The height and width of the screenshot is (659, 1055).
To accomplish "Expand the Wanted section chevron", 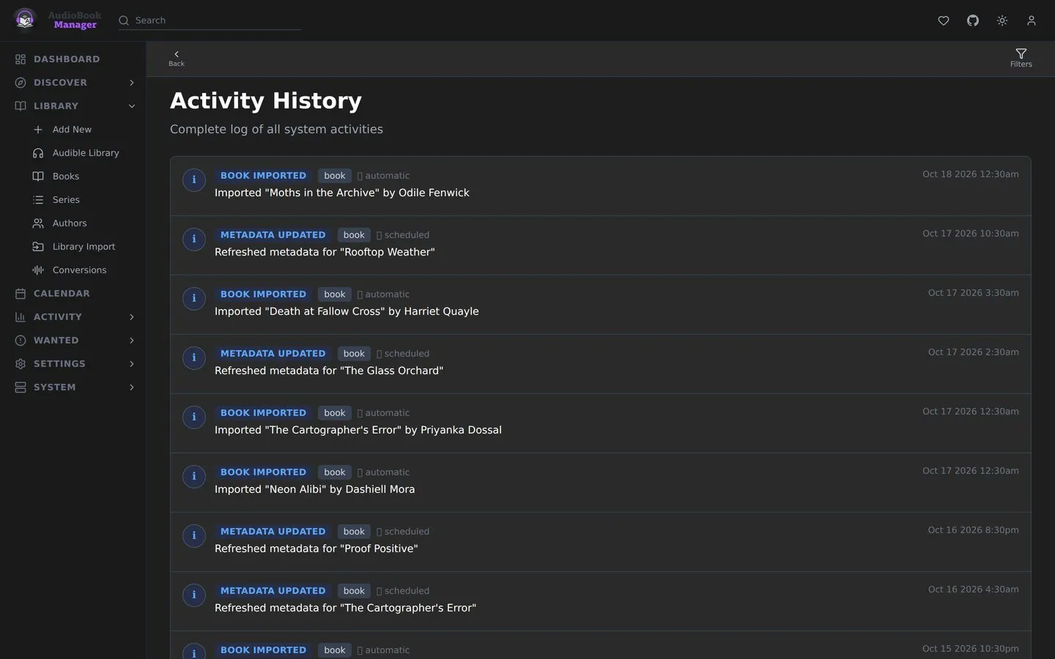I will [x=132, y=340].
